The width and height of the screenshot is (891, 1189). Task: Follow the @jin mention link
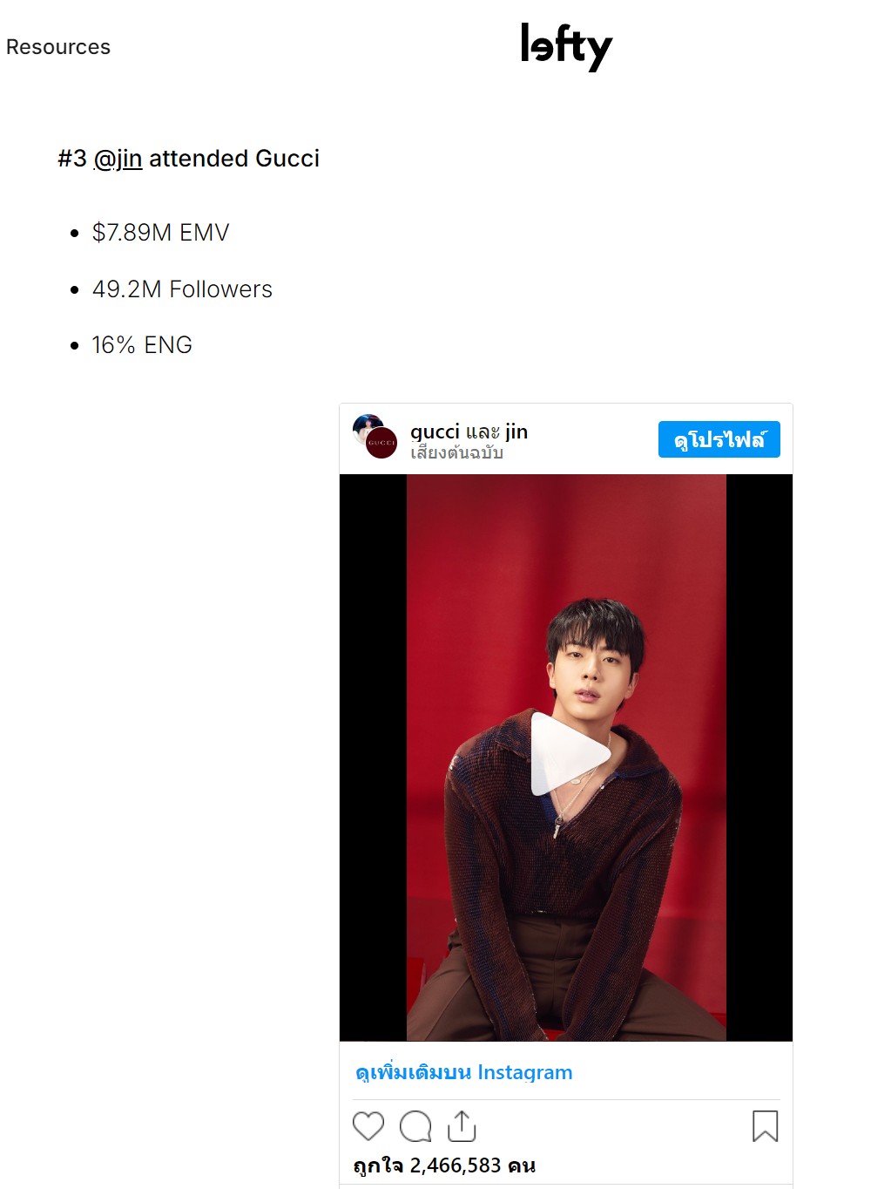pos(118,159)
